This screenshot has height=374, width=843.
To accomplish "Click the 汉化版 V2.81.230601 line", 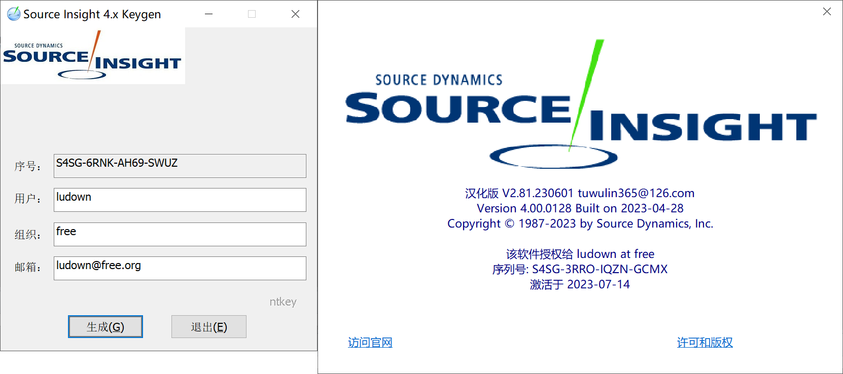I will [580, 193].
